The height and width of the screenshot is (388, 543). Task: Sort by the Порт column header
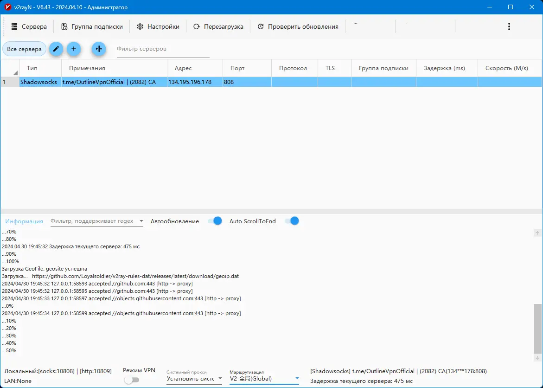(x=247, y=68)
